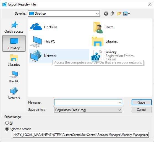Viewport: 154px width, 142px height.
Task: Click the test.reg file name
Action: [x=111, y=52]
